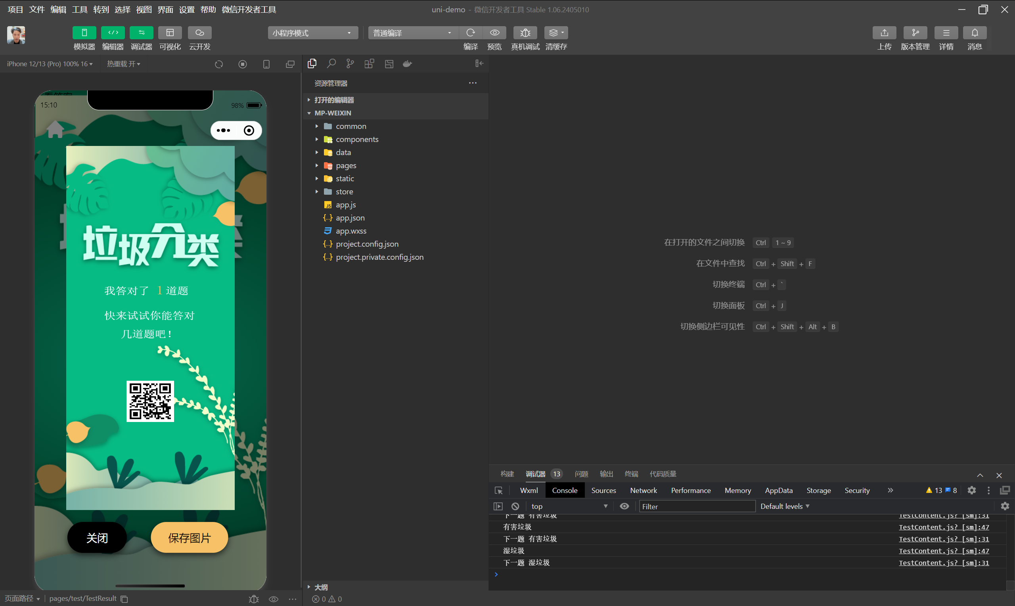The height and width of the screenshot is (606, 1015).
Task: Click element inspector arrow in devtools
Action: click(x=498, y=491)
